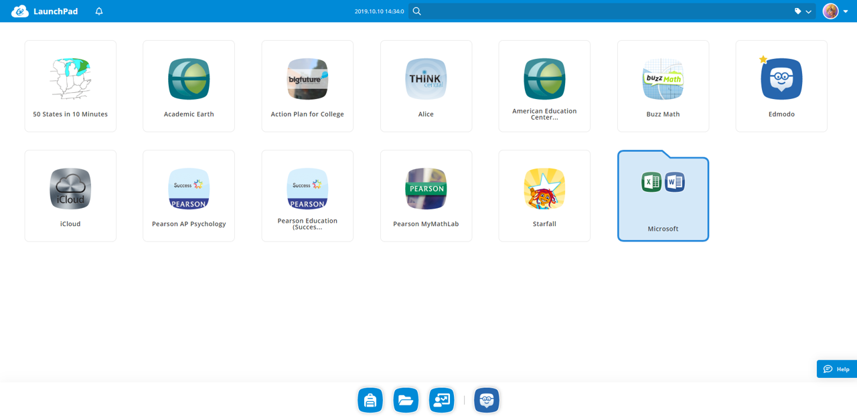This screenshot has width=857, height=418.
Task: Launch Edmodo from the bottom dock
Action: point(487,400)
